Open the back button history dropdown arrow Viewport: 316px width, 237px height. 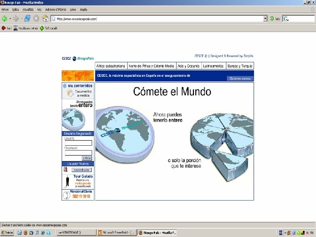click(10, 19)
